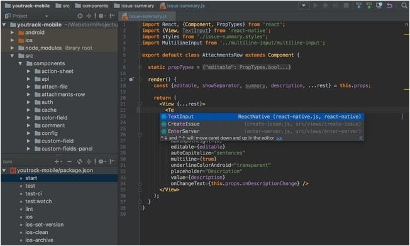
Task: Click the package.json file icon in npm panel
Action: (13, 170)
